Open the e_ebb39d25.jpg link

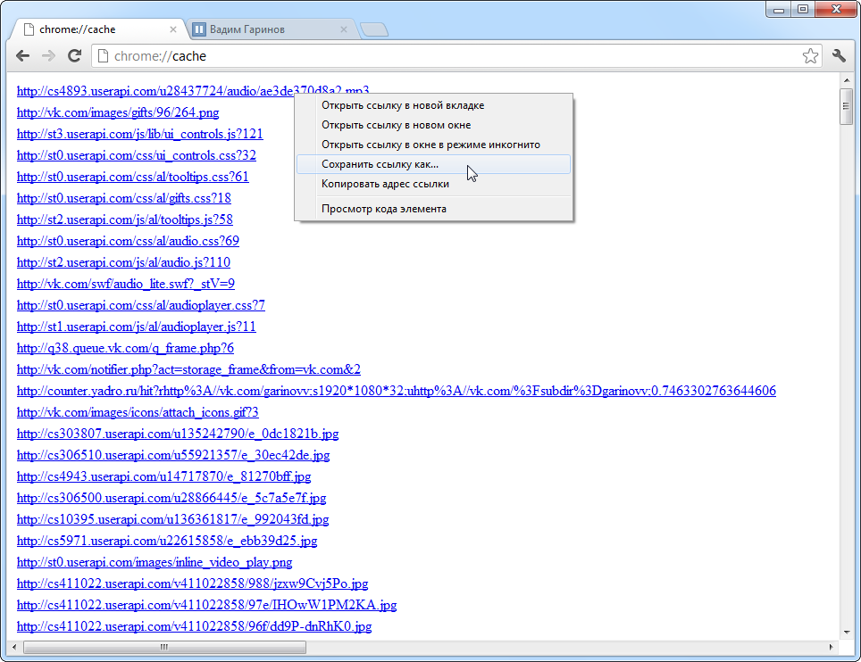coord(167,541)
